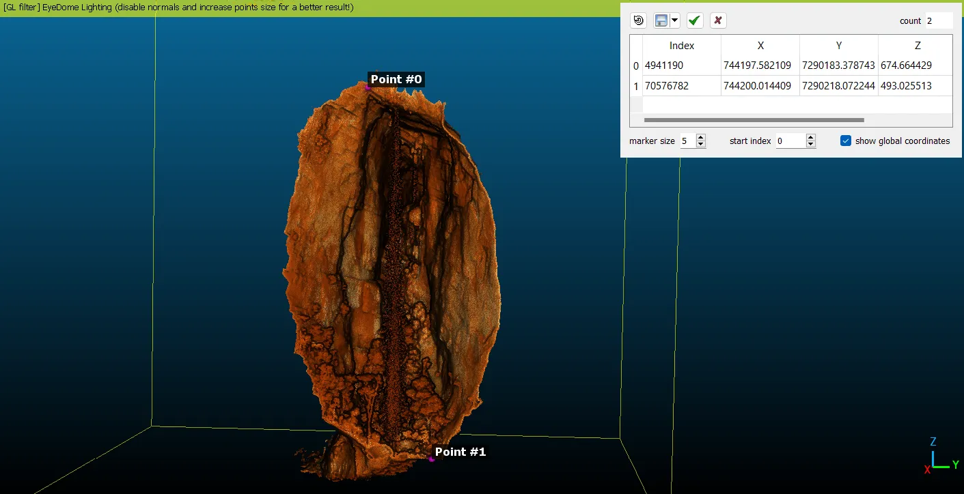
Task: Click the marker size input field
Action: [x=686, y=141]
